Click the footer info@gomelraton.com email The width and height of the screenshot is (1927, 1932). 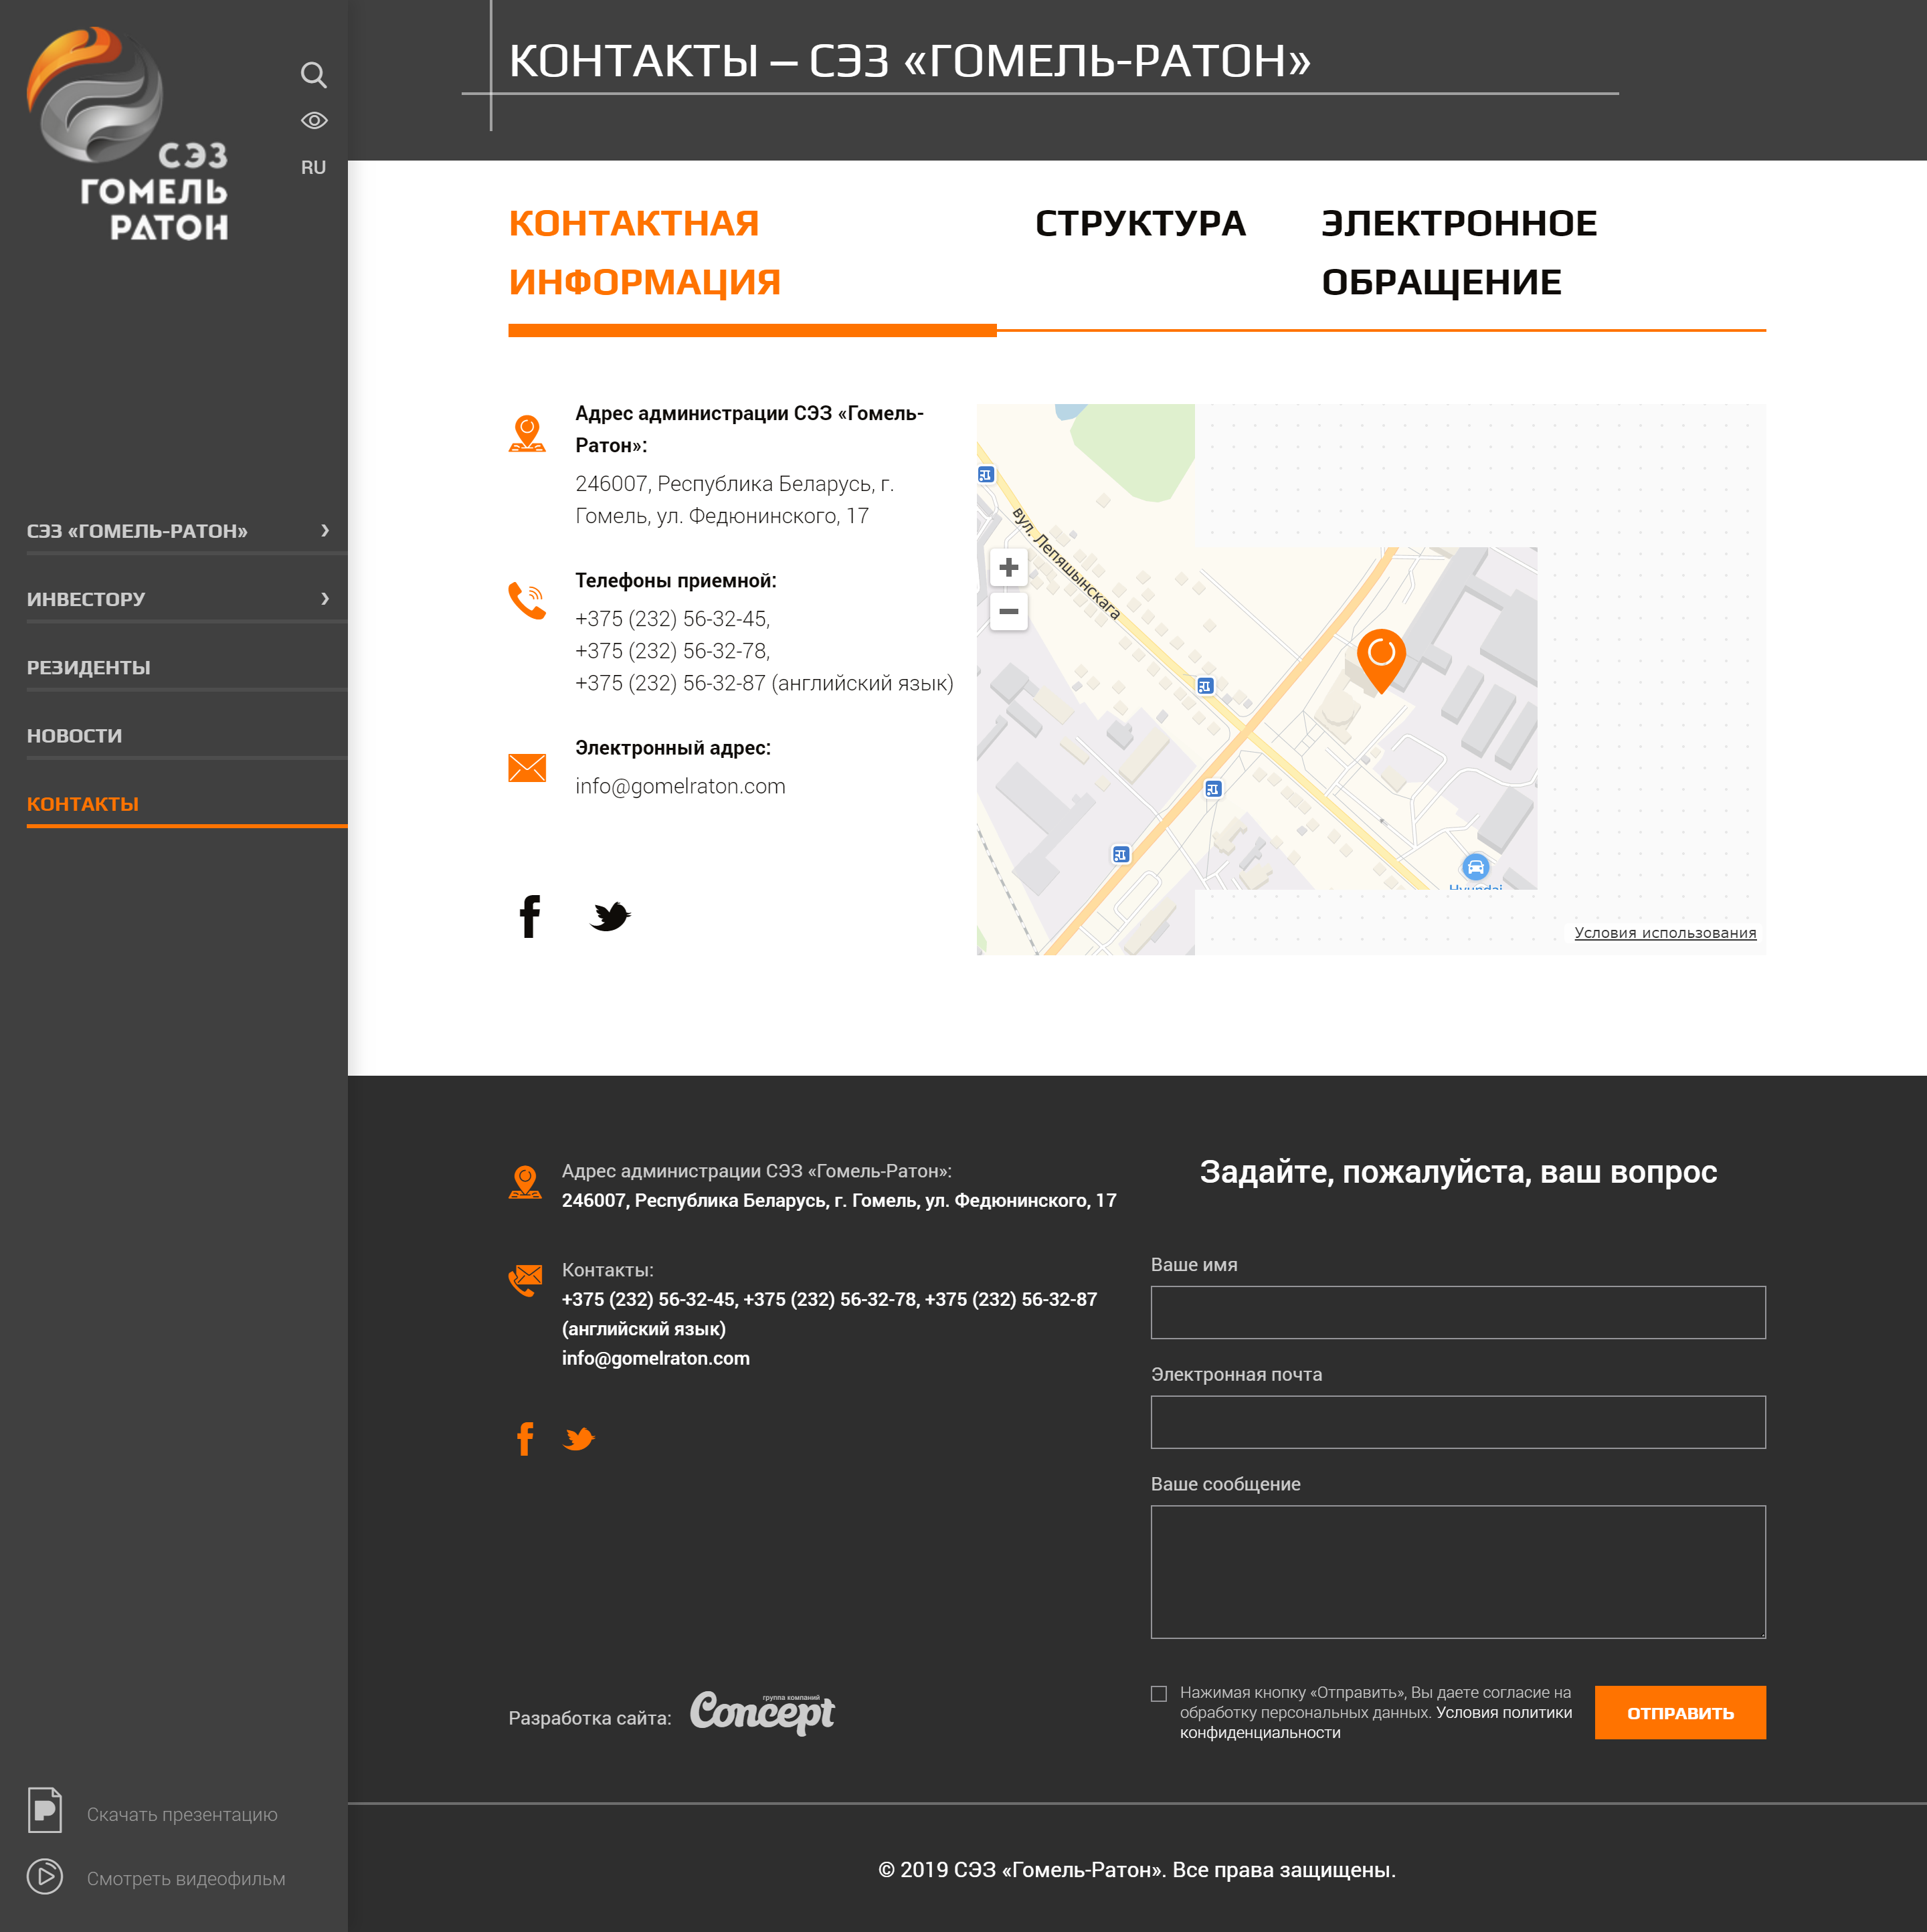(x=656, y=1358)
